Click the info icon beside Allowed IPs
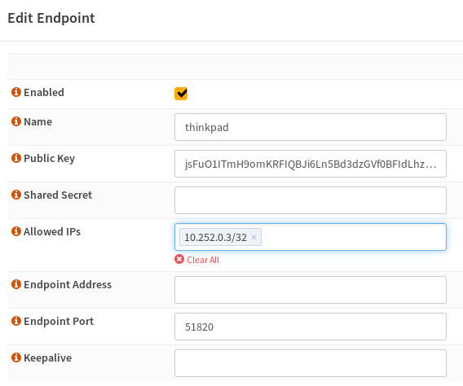The image size is (463, 386). pyautogui.click(x=16, y=231)
